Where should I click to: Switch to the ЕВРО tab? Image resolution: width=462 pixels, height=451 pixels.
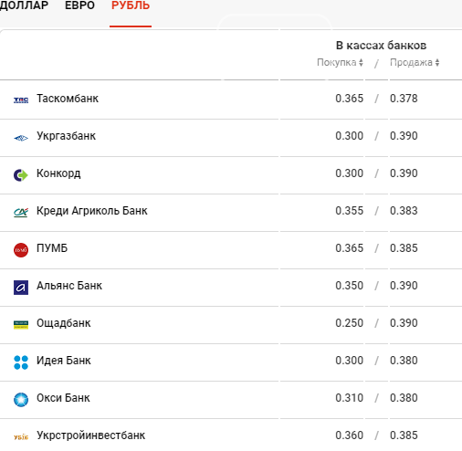[x=79, y=5]
